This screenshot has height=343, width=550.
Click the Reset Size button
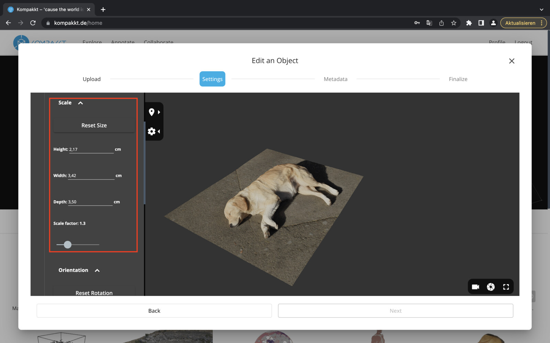[x=94, y=126]
